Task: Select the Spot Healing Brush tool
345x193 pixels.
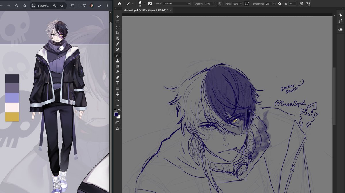Action: tap(117, 50)
